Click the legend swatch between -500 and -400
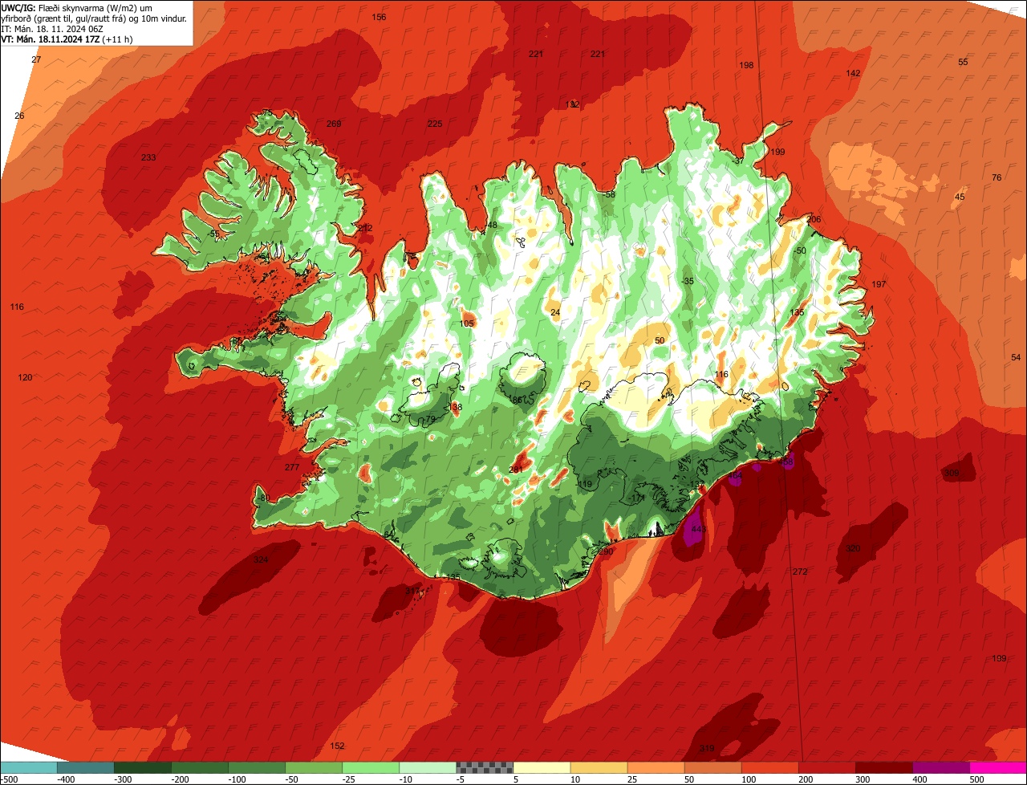This screenshot has width=1027, height=785. click(29, 767)
